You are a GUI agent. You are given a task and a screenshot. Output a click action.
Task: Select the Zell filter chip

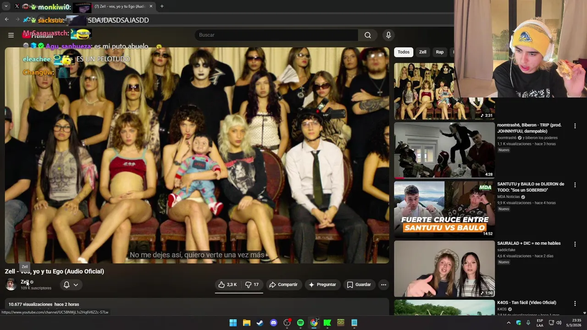pyautogui.click(x=423, y=52)
